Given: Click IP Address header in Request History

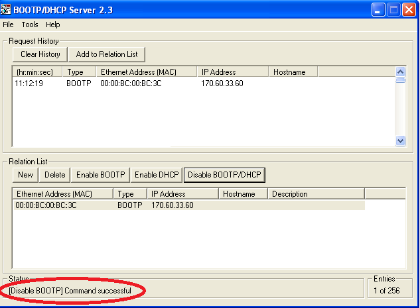Looking at the screenshot, I should coord(233,72).
